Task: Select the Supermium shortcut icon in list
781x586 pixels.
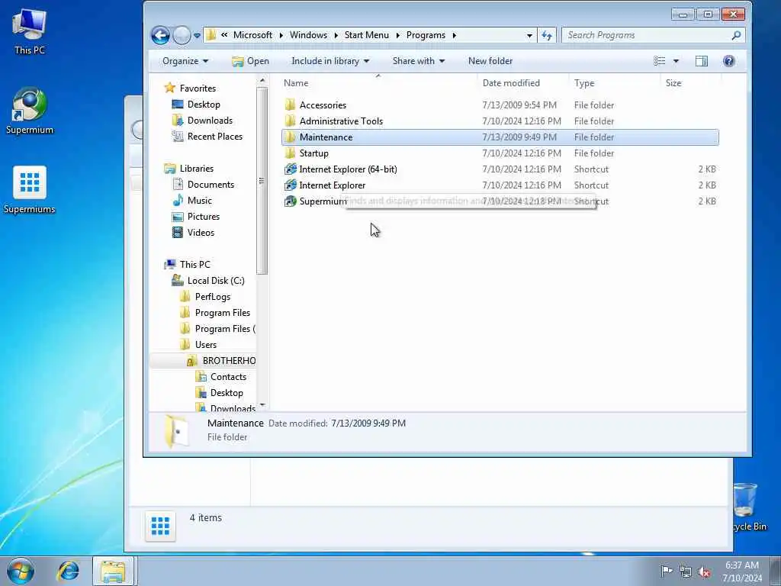Action: pos(291,201)
